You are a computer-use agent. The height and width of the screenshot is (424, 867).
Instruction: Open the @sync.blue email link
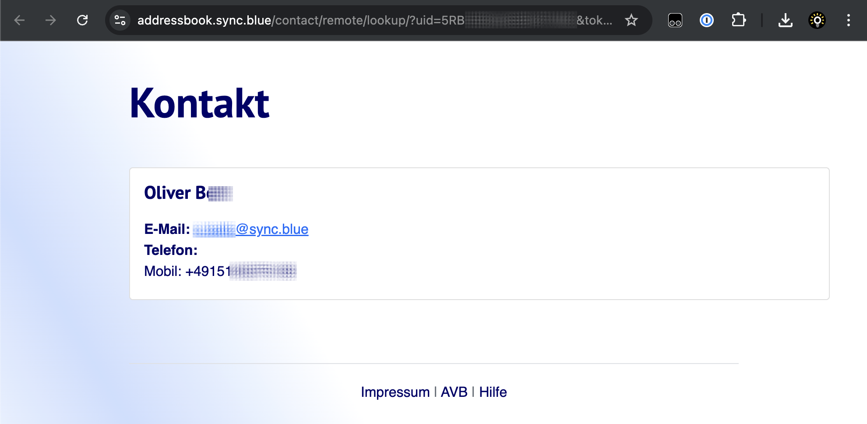point(250,229)
